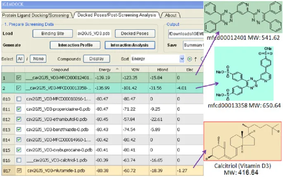Select cav2GJ5_VD3-propericiazine-0.pdb row name
283x177 pixels.
pos(59,109)
